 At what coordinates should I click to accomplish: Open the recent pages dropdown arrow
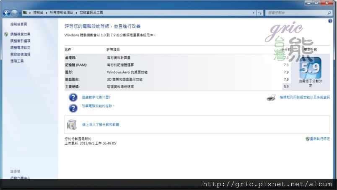click(x=20, y=13)
